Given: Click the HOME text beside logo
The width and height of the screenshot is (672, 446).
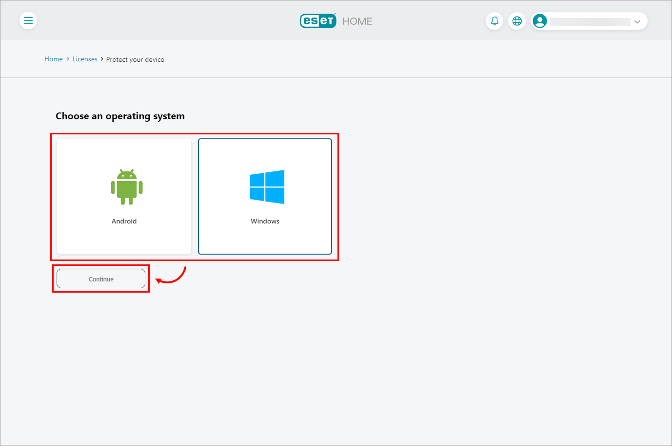Looking at the screenshot, I should point(357,21).
